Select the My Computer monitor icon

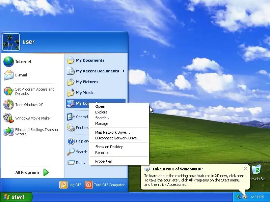coord(71,103)
